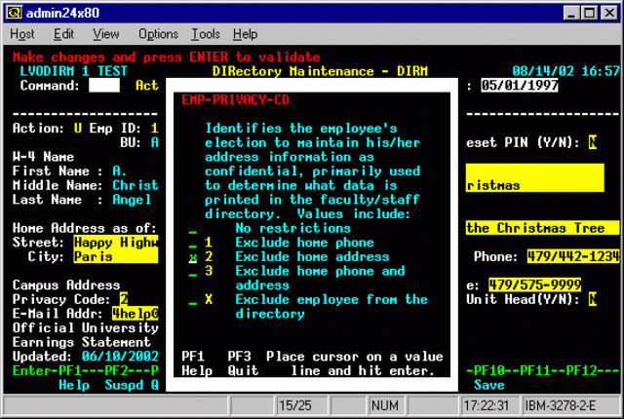Screen dimensions: 624x419
Task: Click the 08/14/02 16:57 date time text
Action: tap(565, 71)
